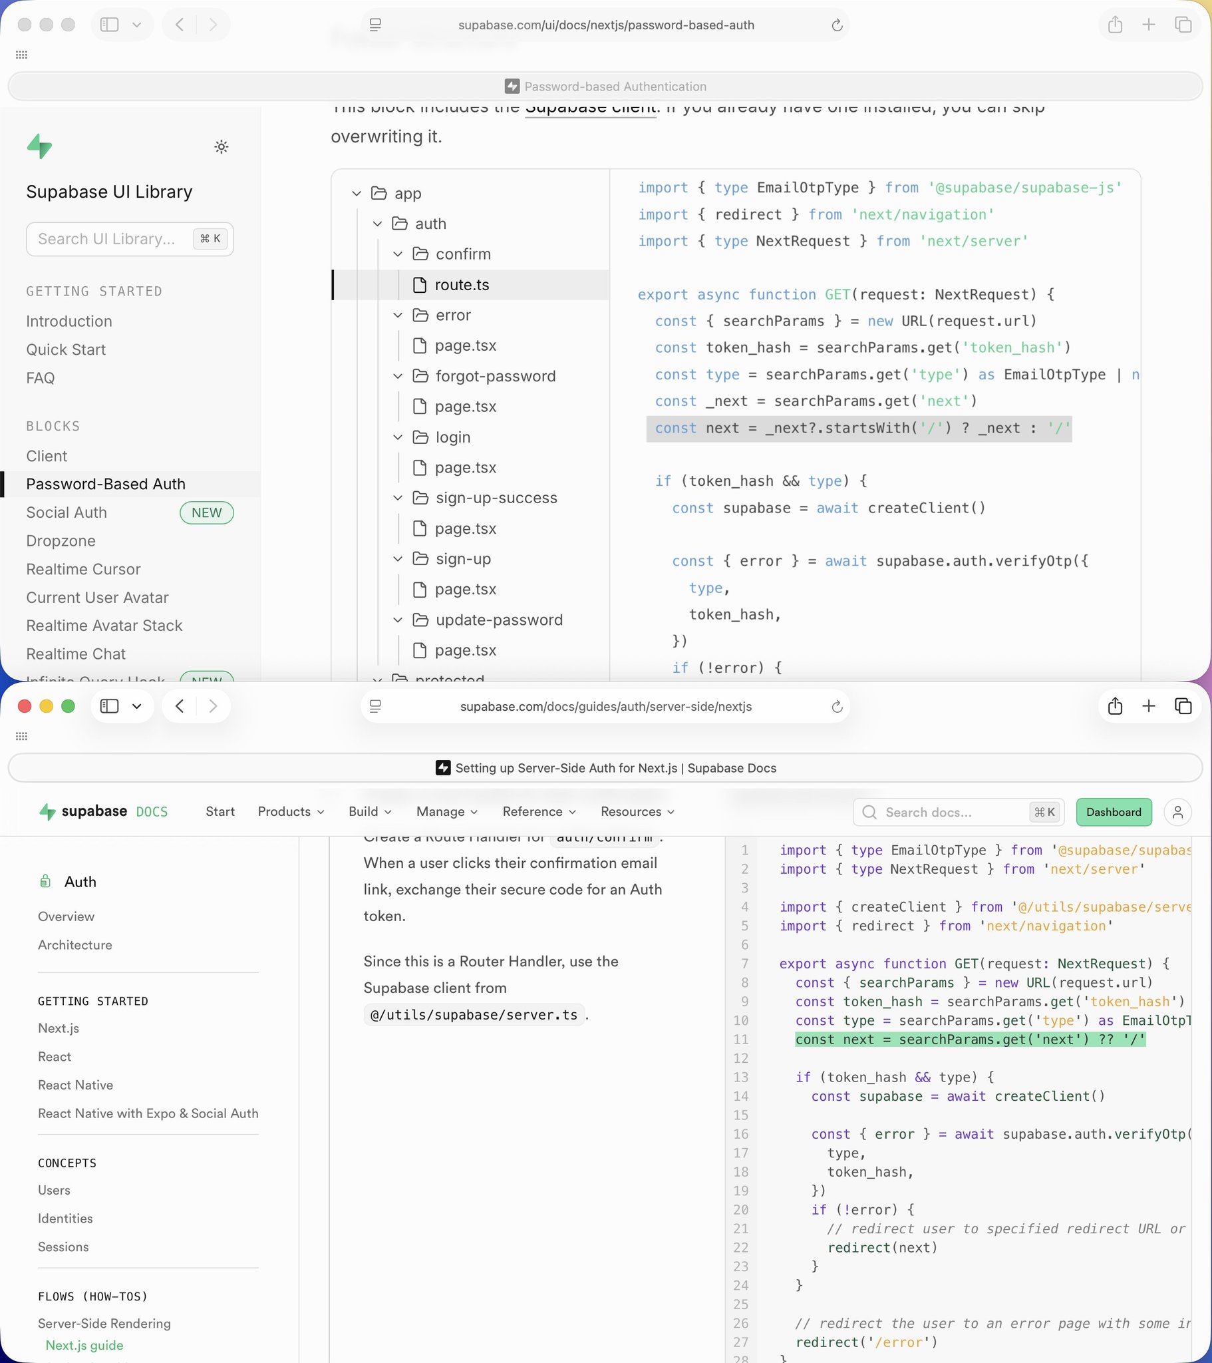Select route.ts file in the tree
This screenshot has width=1212, height=1363.
pyautogui.click(x=462, y=285)
